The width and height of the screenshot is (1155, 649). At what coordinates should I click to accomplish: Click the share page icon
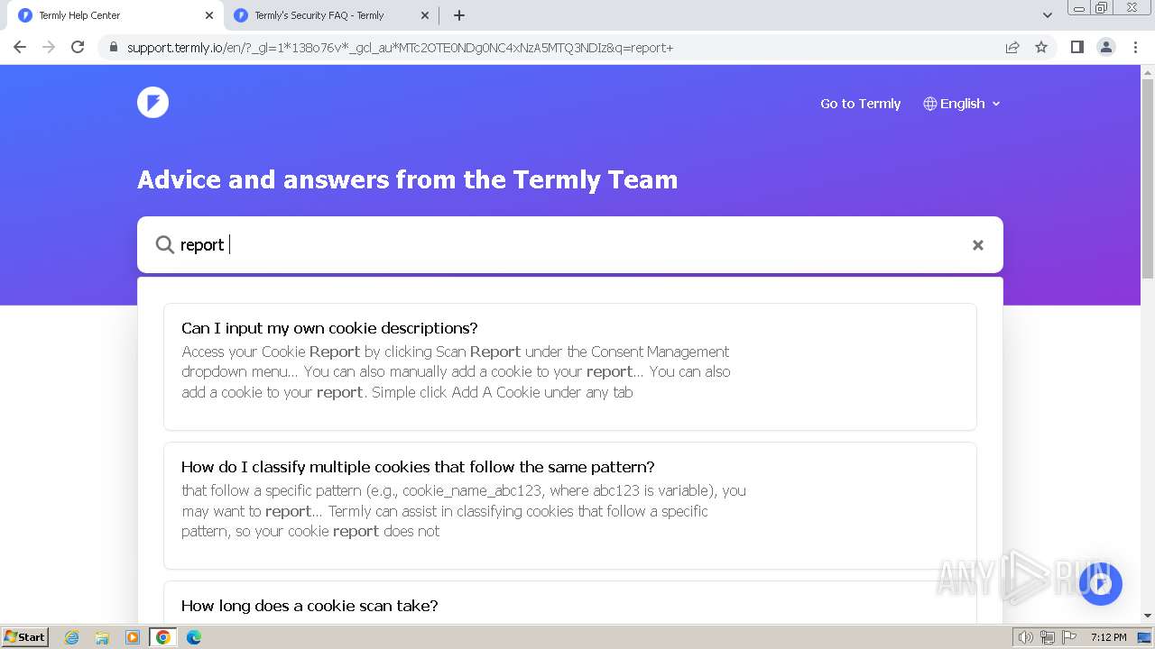coord(1012,47)
